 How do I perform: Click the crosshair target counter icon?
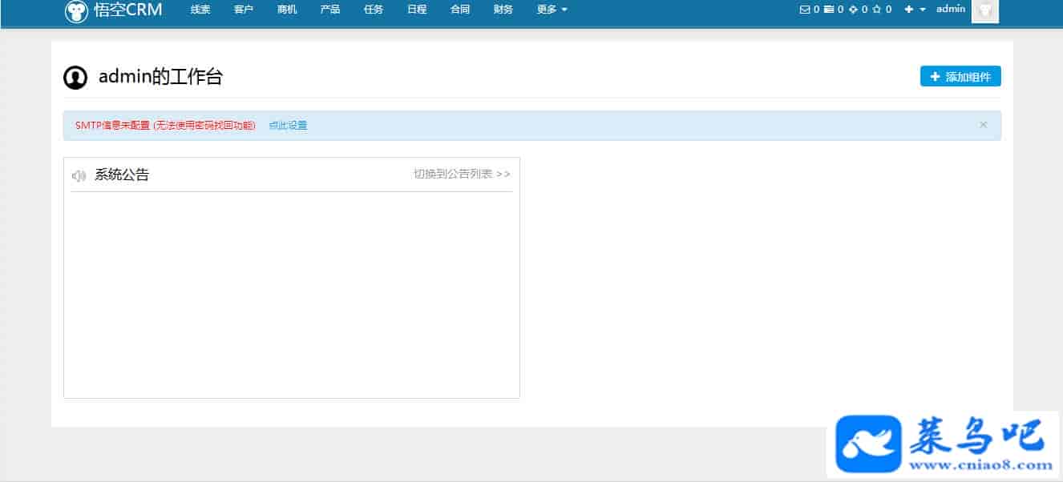pos(853,10)
